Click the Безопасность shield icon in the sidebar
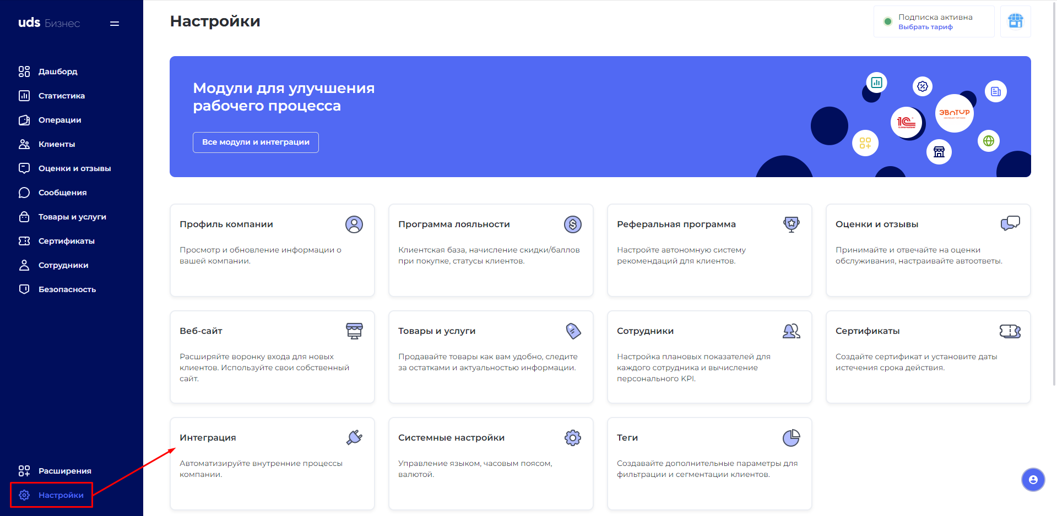The height and width of the screenshot is (516, 1057). 24,289
